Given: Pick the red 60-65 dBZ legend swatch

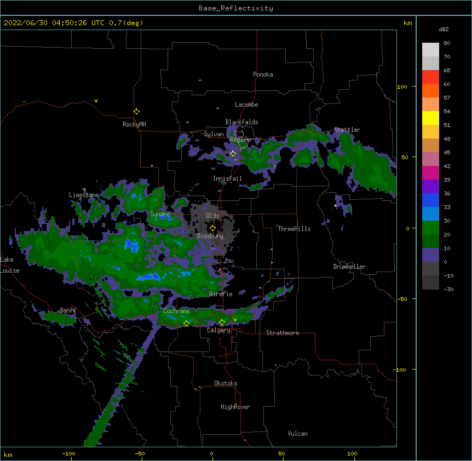Looking at the screenshot, I should pyautogui.click(x=430, y=77).
